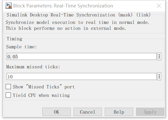Click the Block Parameters title bar text
Image resolution: width=168 pixels, height=120 pixels.
pyautogui.click(x=63, y=6)
